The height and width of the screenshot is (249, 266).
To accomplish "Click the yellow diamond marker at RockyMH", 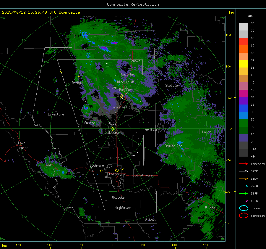I will 79,77.
